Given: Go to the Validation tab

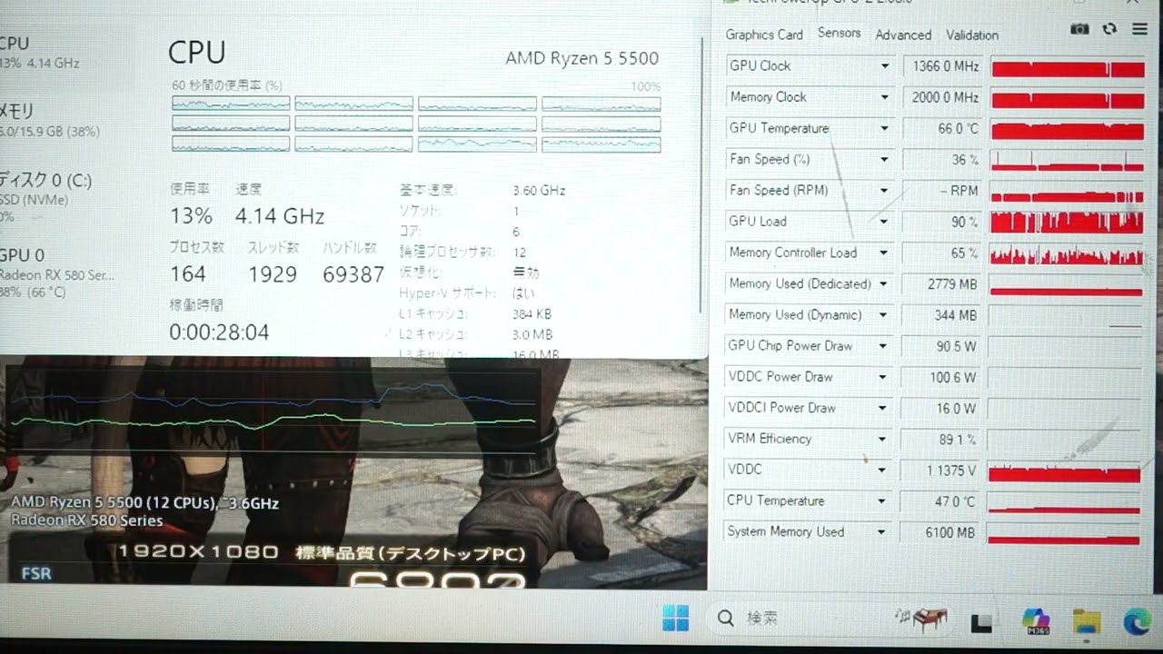Looking at the screenshot, I should pos(972,35).
